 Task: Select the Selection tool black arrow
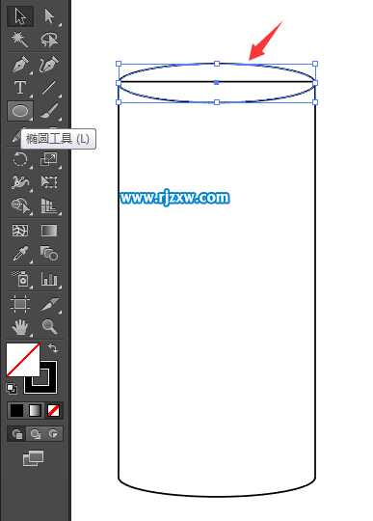[20, 16]
